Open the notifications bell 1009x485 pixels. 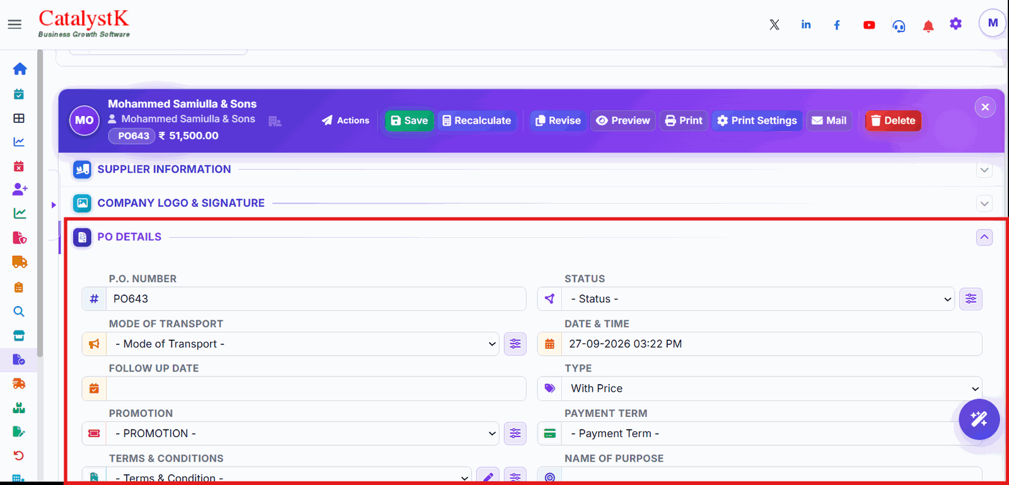click(928, 26)
